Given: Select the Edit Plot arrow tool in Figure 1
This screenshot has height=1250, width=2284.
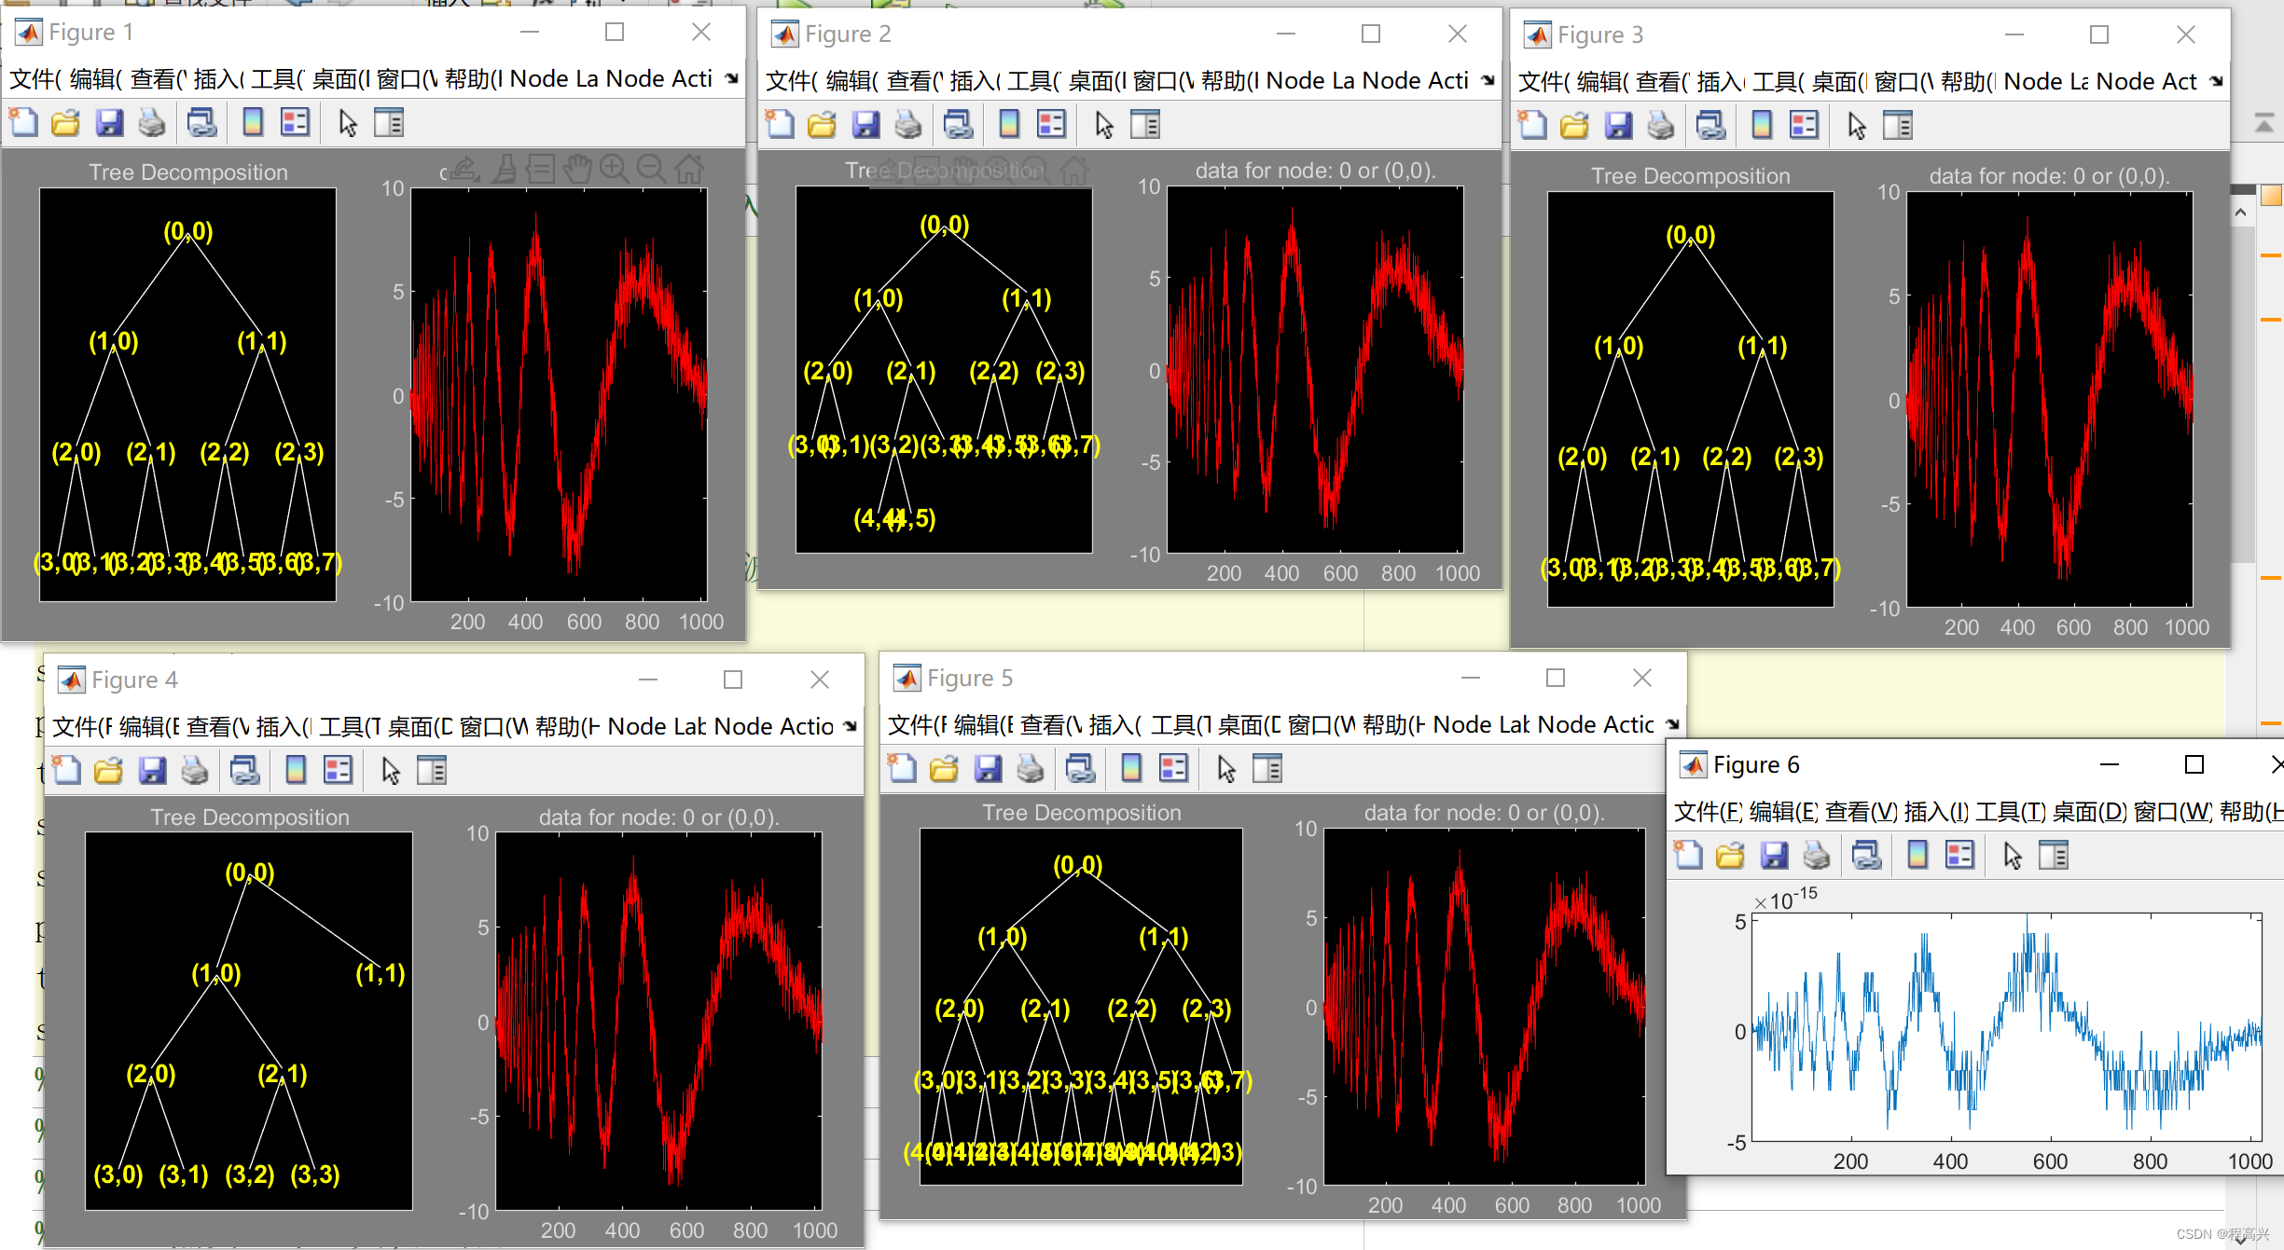Looking at the screenshot, I should pyautogui.click(x=348, y=122).
